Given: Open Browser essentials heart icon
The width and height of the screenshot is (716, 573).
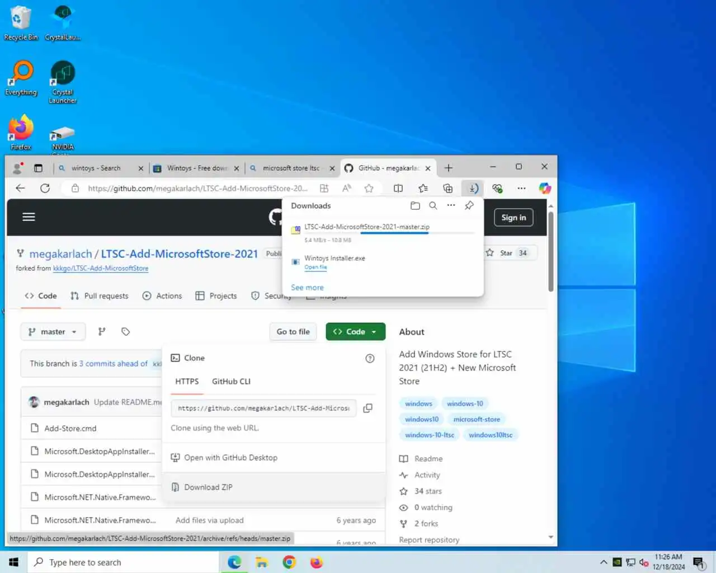Looking at the screenshot, I should tap(497, 189).
